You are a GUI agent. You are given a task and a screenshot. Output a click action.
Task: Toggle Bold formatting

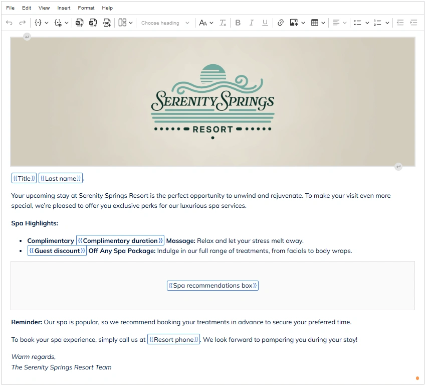238,23
